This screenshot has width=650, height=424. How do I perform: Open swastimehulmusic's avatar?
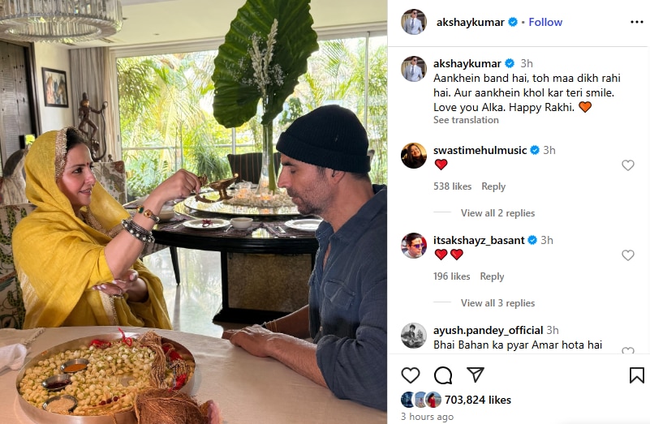(414, 156)
